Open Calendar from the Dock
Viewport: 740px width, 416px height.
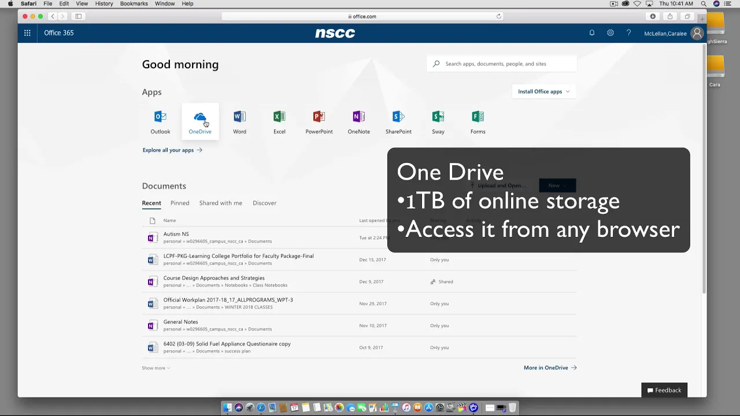(294, 407)
